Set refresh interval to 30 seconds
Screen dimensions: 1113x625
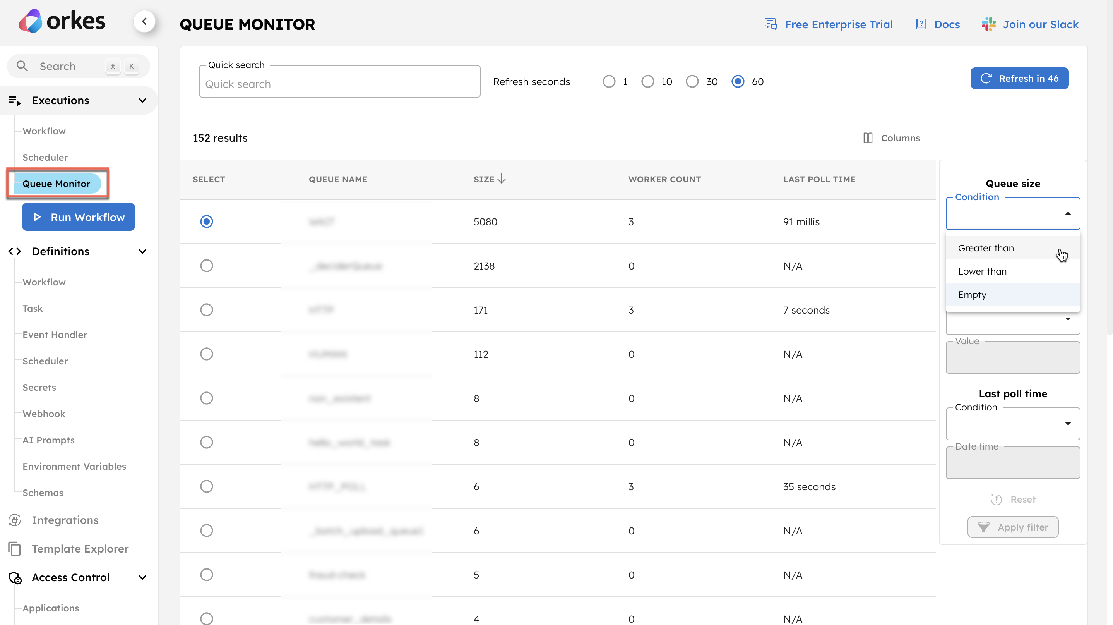tap(692, 81)
